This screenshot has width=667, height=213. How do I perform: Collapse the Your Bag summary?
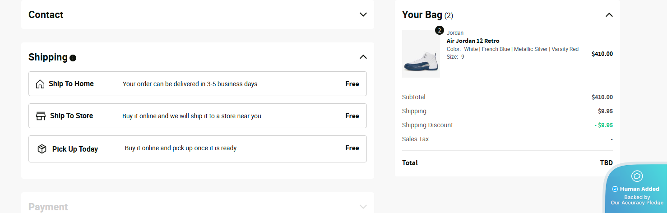(x=609, y=15)
